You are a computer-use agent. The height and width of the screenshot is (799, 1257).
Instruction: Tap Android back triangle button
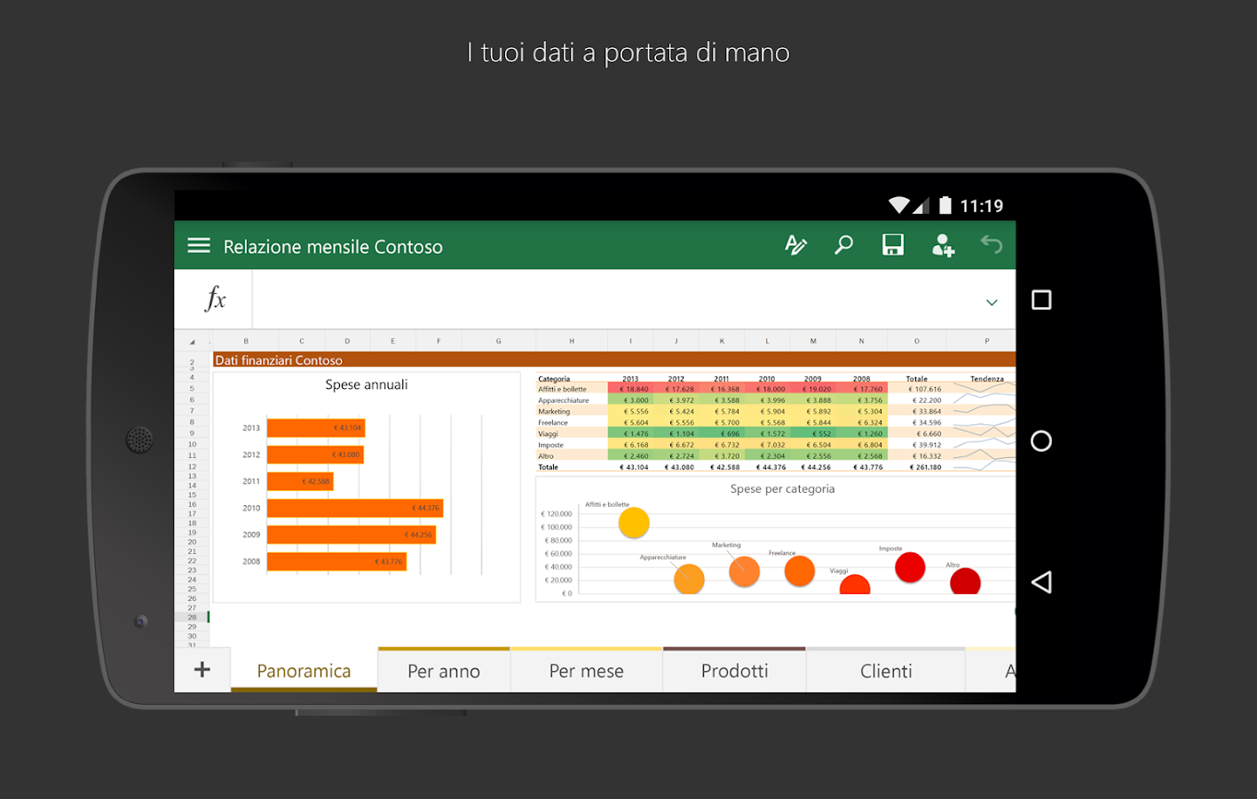tap(1041, 582)
